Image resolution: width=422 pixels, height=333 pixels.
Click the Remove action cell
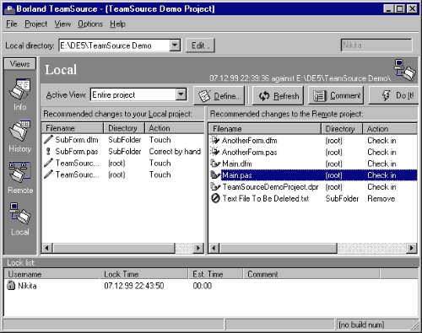(381, 198)
